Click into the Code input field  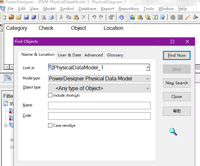click(99, 116)
